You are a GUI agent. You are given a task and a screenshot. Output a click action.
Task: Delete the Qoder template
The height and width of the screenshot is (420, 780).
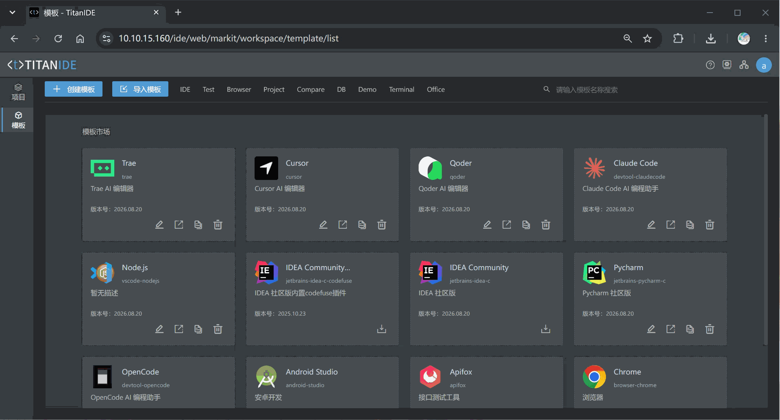coord(546,225)
